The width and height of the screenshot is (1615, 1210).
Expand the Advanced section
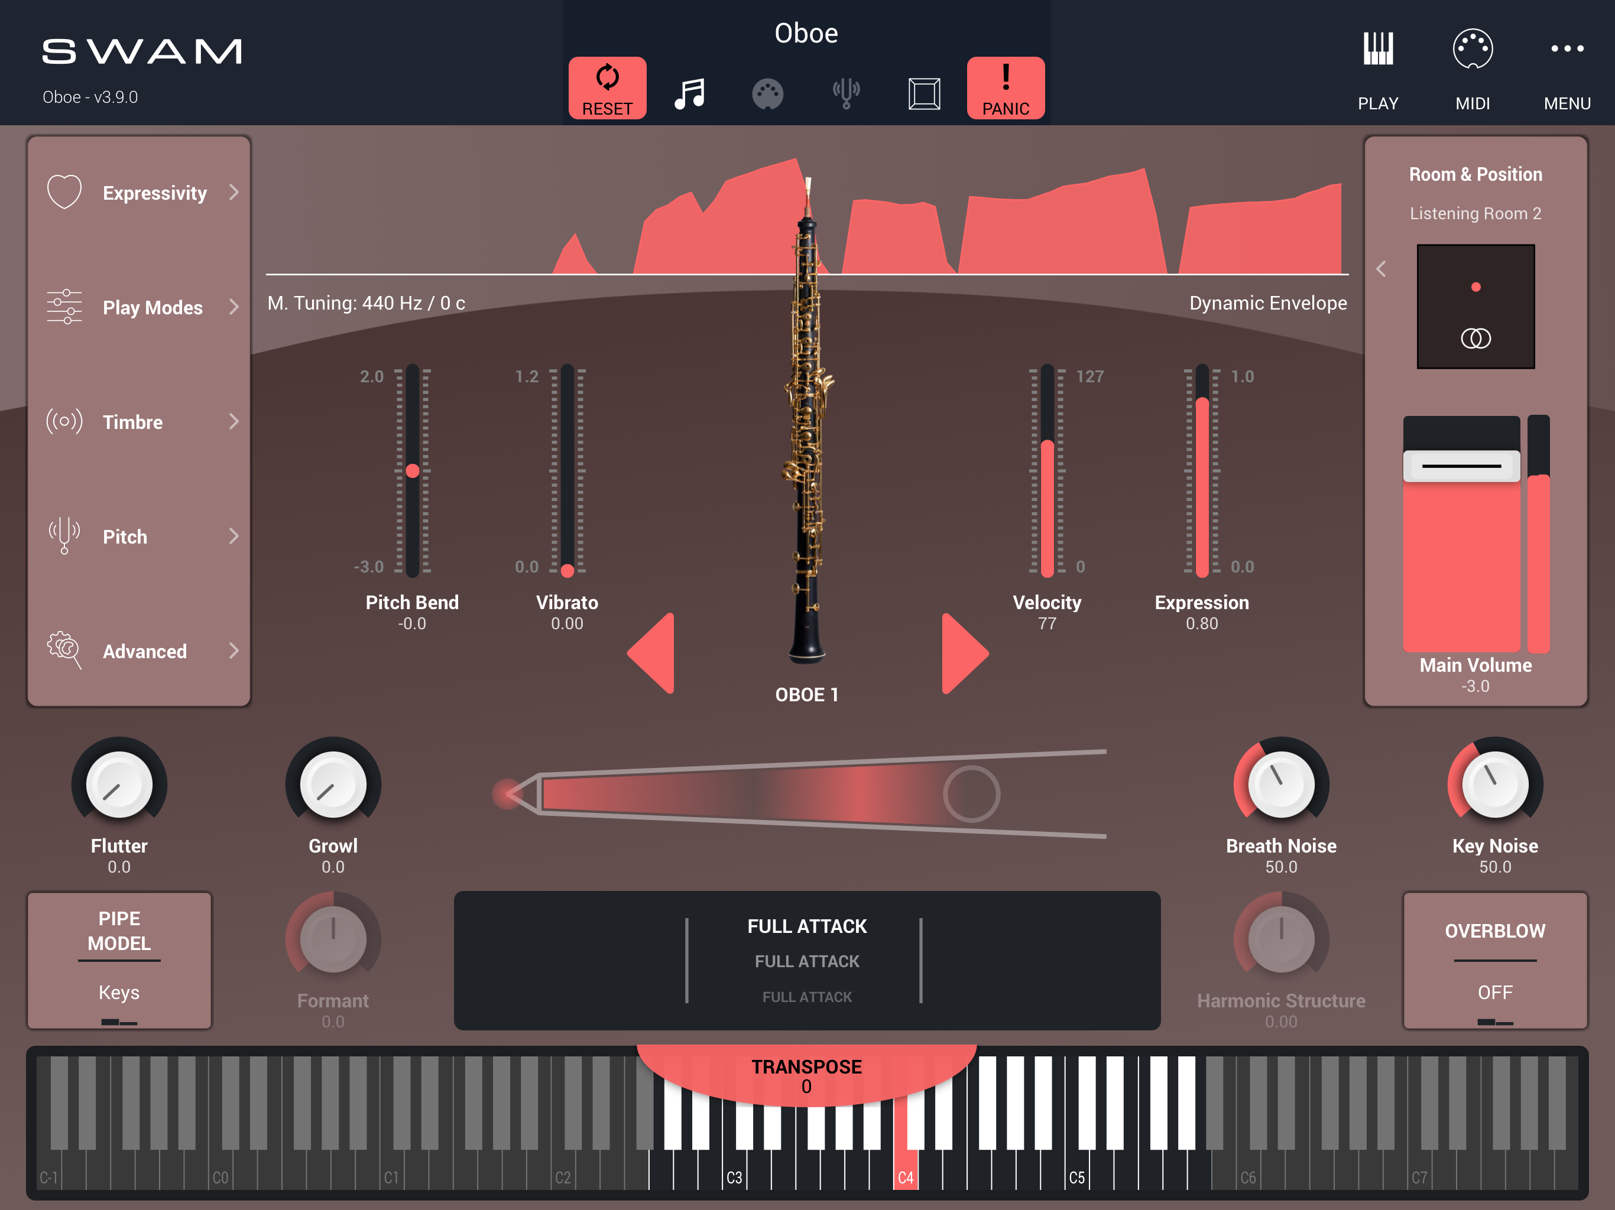click(139, 651)
